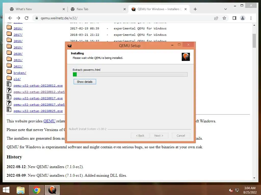The image size is (261, 195).
Task: Open the 2016/ folder link
Action: click(x=18, y=28)
